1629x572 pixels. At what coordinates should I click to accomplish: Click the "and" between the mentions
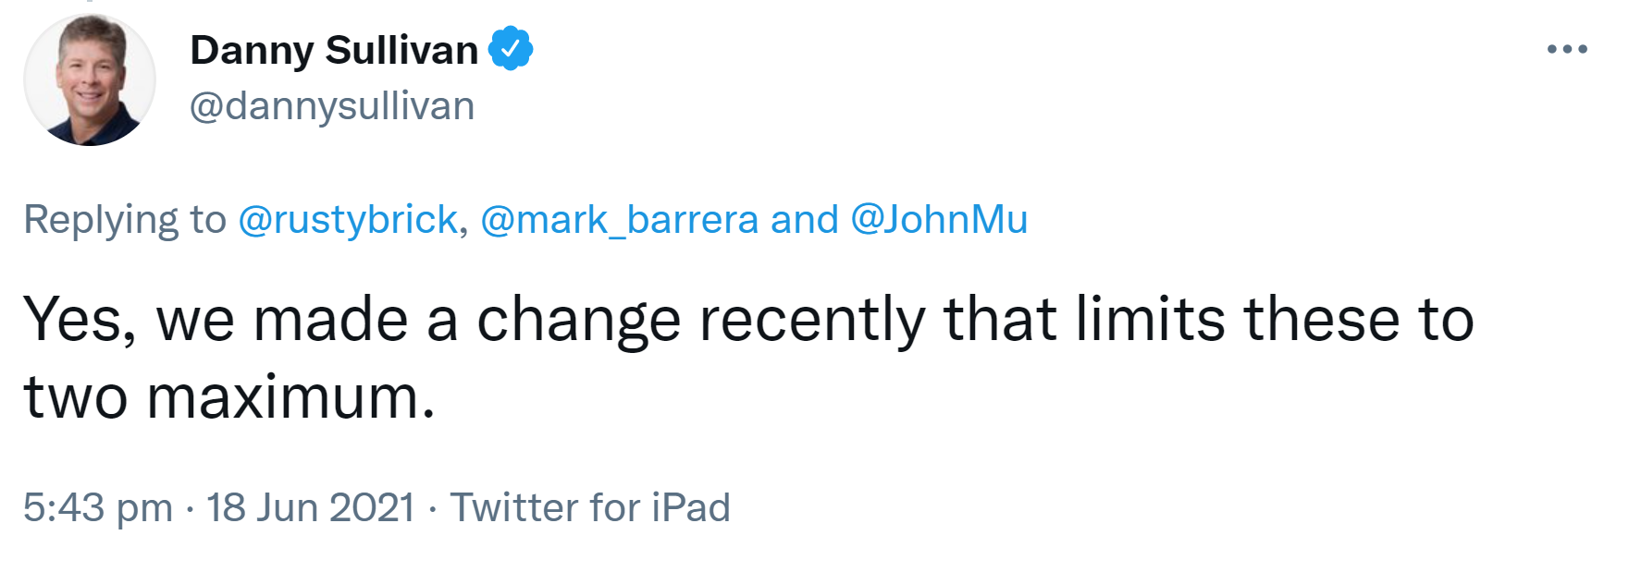tap(804, 220)
